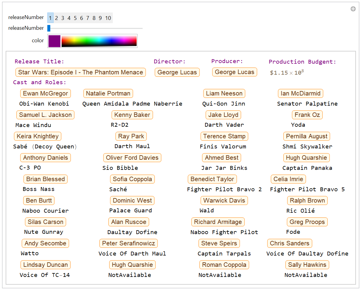The width and height of the screenshot is (361, 290).
Task: Click the role text Obi-Wan Kenobi
Action: tap(44, 104)
